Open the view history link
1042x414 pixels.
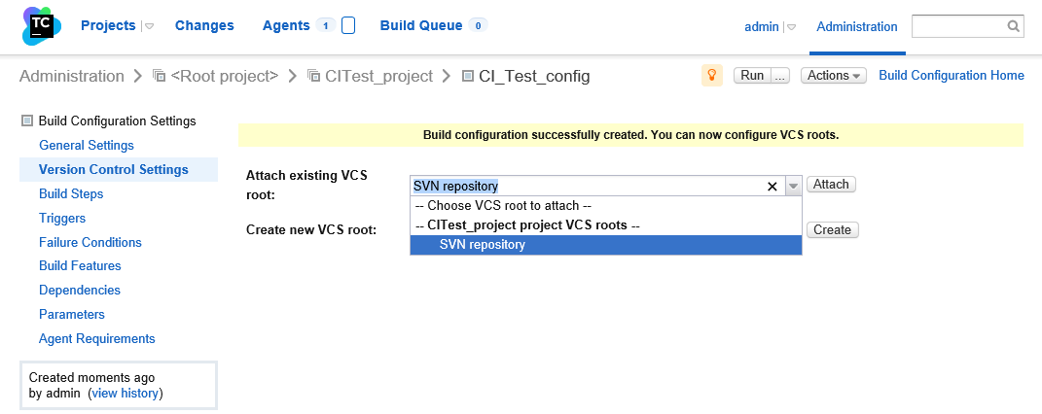[126, 393]
